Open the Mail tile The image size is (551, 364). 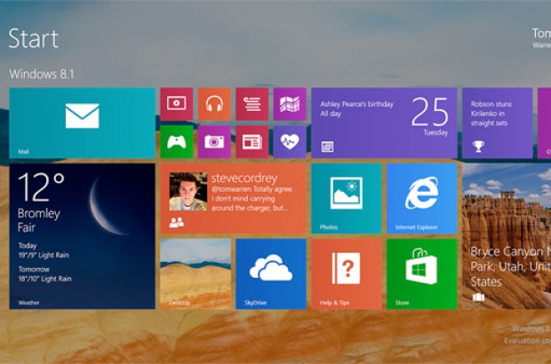83,123
